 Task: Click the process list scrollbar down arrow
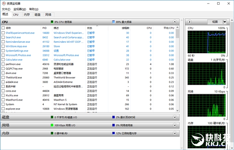[177, 110]
